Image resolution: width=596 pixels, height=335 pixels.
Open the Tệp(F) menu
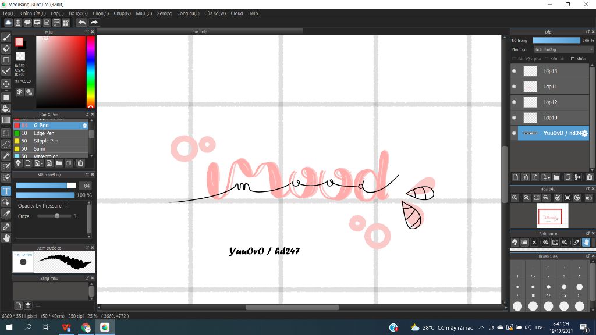9,13
